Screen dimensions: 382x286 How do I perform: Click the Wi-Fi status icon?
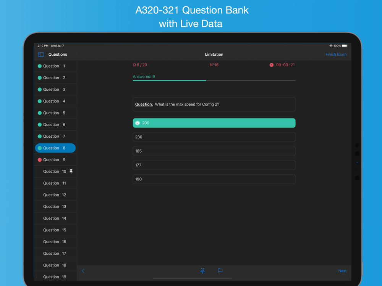click(x=330, y=46)
